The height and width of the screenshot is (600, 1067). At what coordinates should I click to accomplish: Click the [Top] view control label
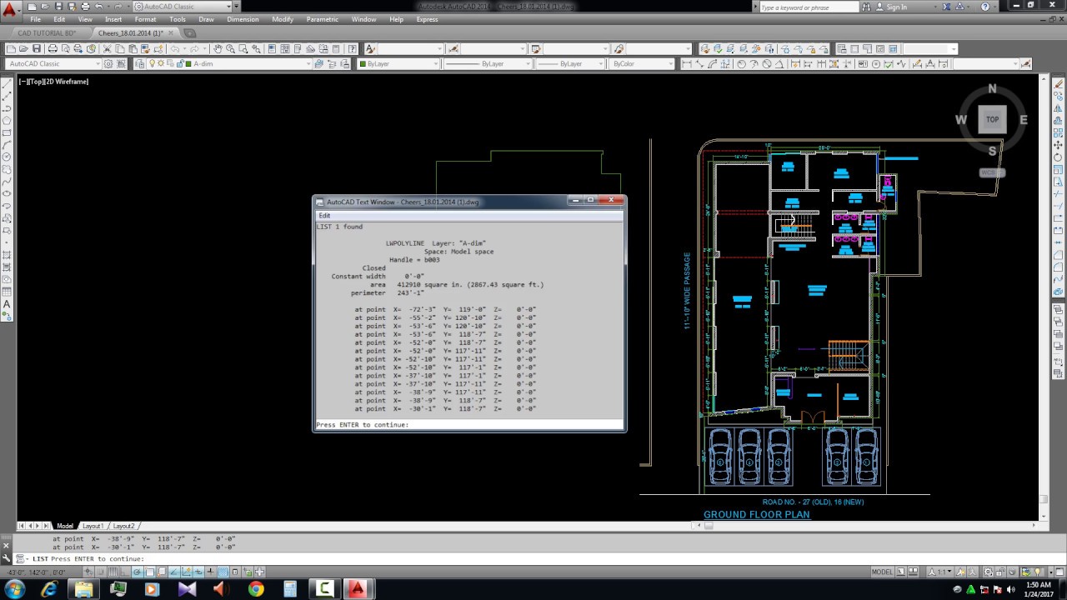(x=35, y=82)
